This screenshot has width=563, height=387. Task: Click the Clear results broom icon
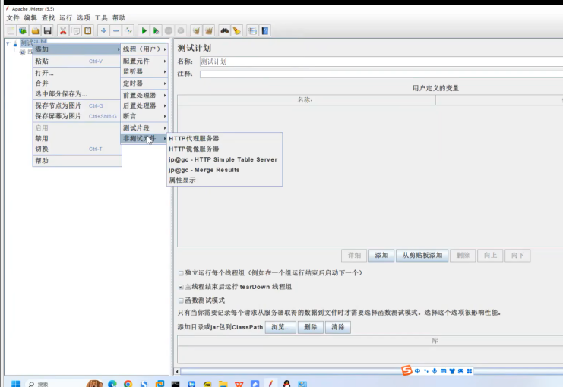[x=196, y=31]
